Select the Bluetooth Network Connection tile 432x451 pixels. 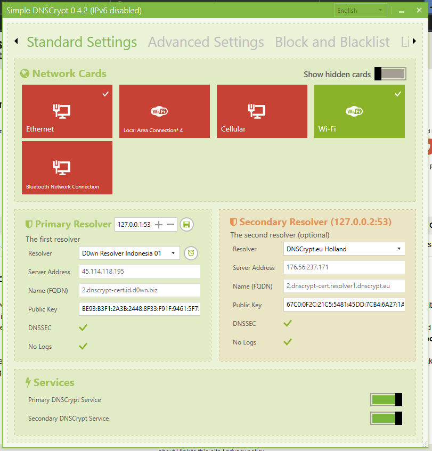click(67, 167)
